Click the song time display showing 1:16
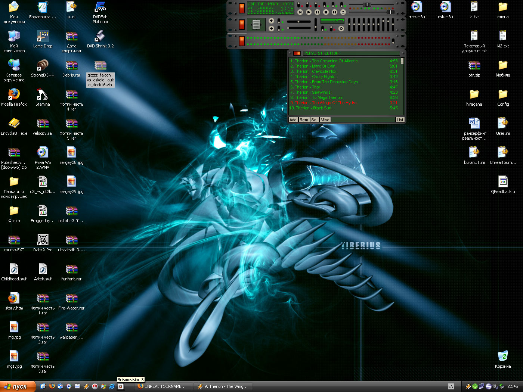Viewport: 523px width, 392px height. pyautogui.click(x=287, y=9)
